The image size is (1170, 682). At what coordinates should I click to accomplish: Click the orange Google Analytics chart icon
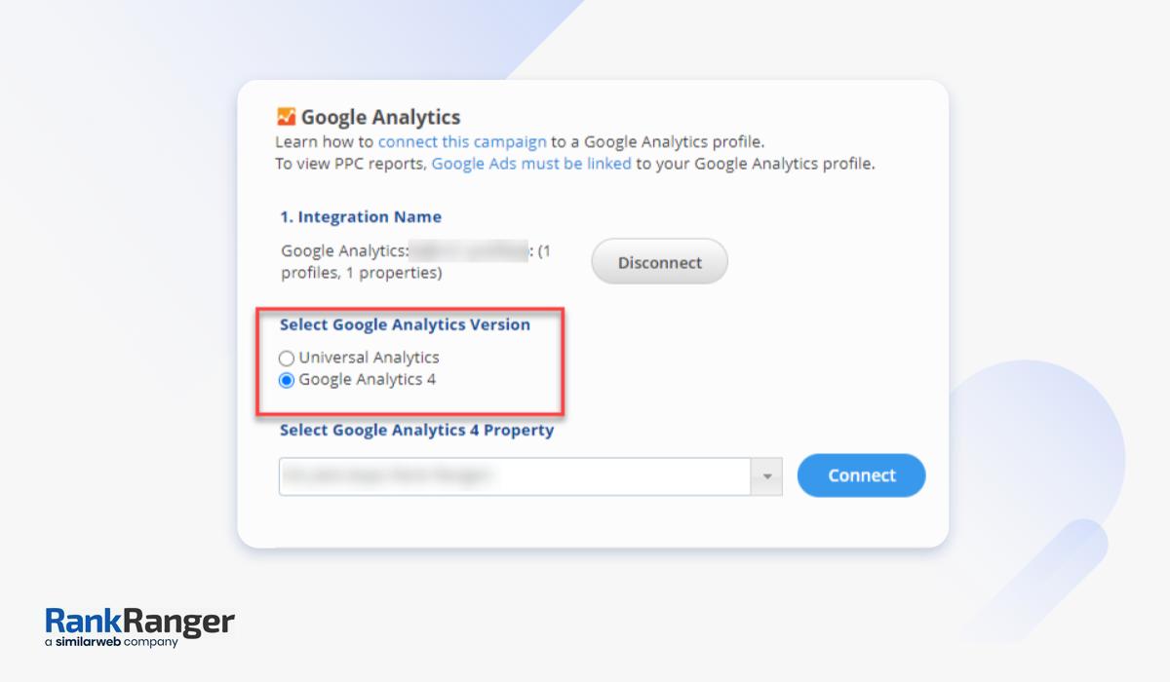tap(286, 117)
